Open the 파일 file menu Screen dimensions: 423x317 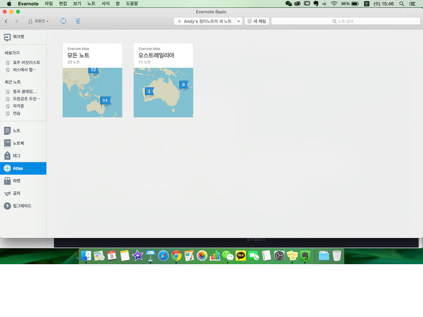click(49, 4)
